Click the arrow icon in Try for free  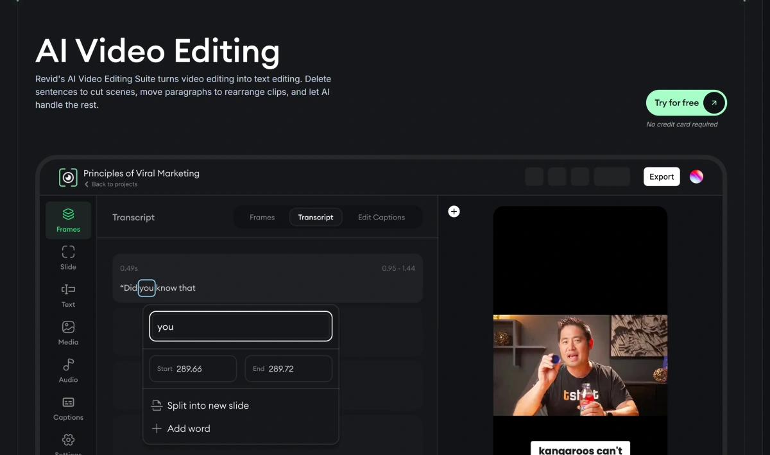click(x=714, y=103)
